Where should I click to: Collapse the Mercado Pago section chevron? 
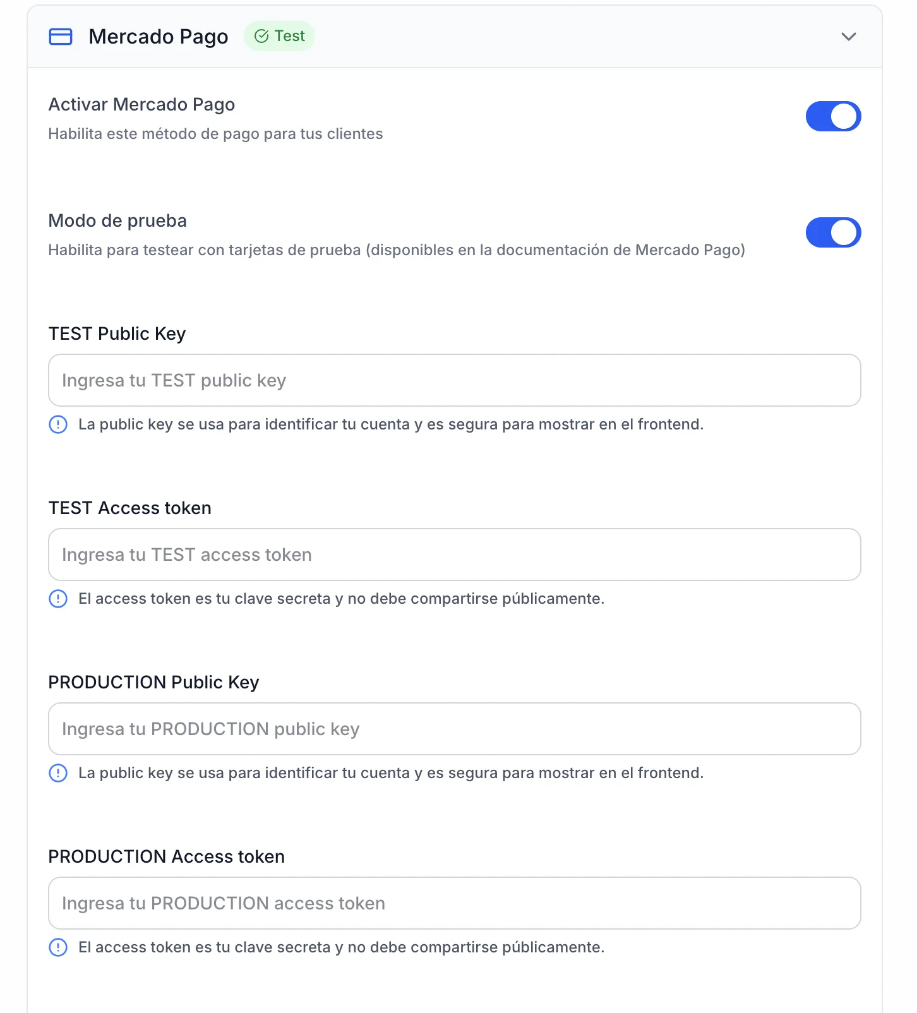(848, 37)
